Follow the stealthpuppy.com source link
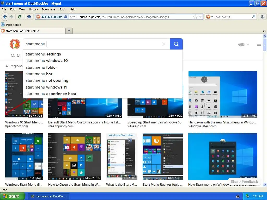 tap(61, 126)
